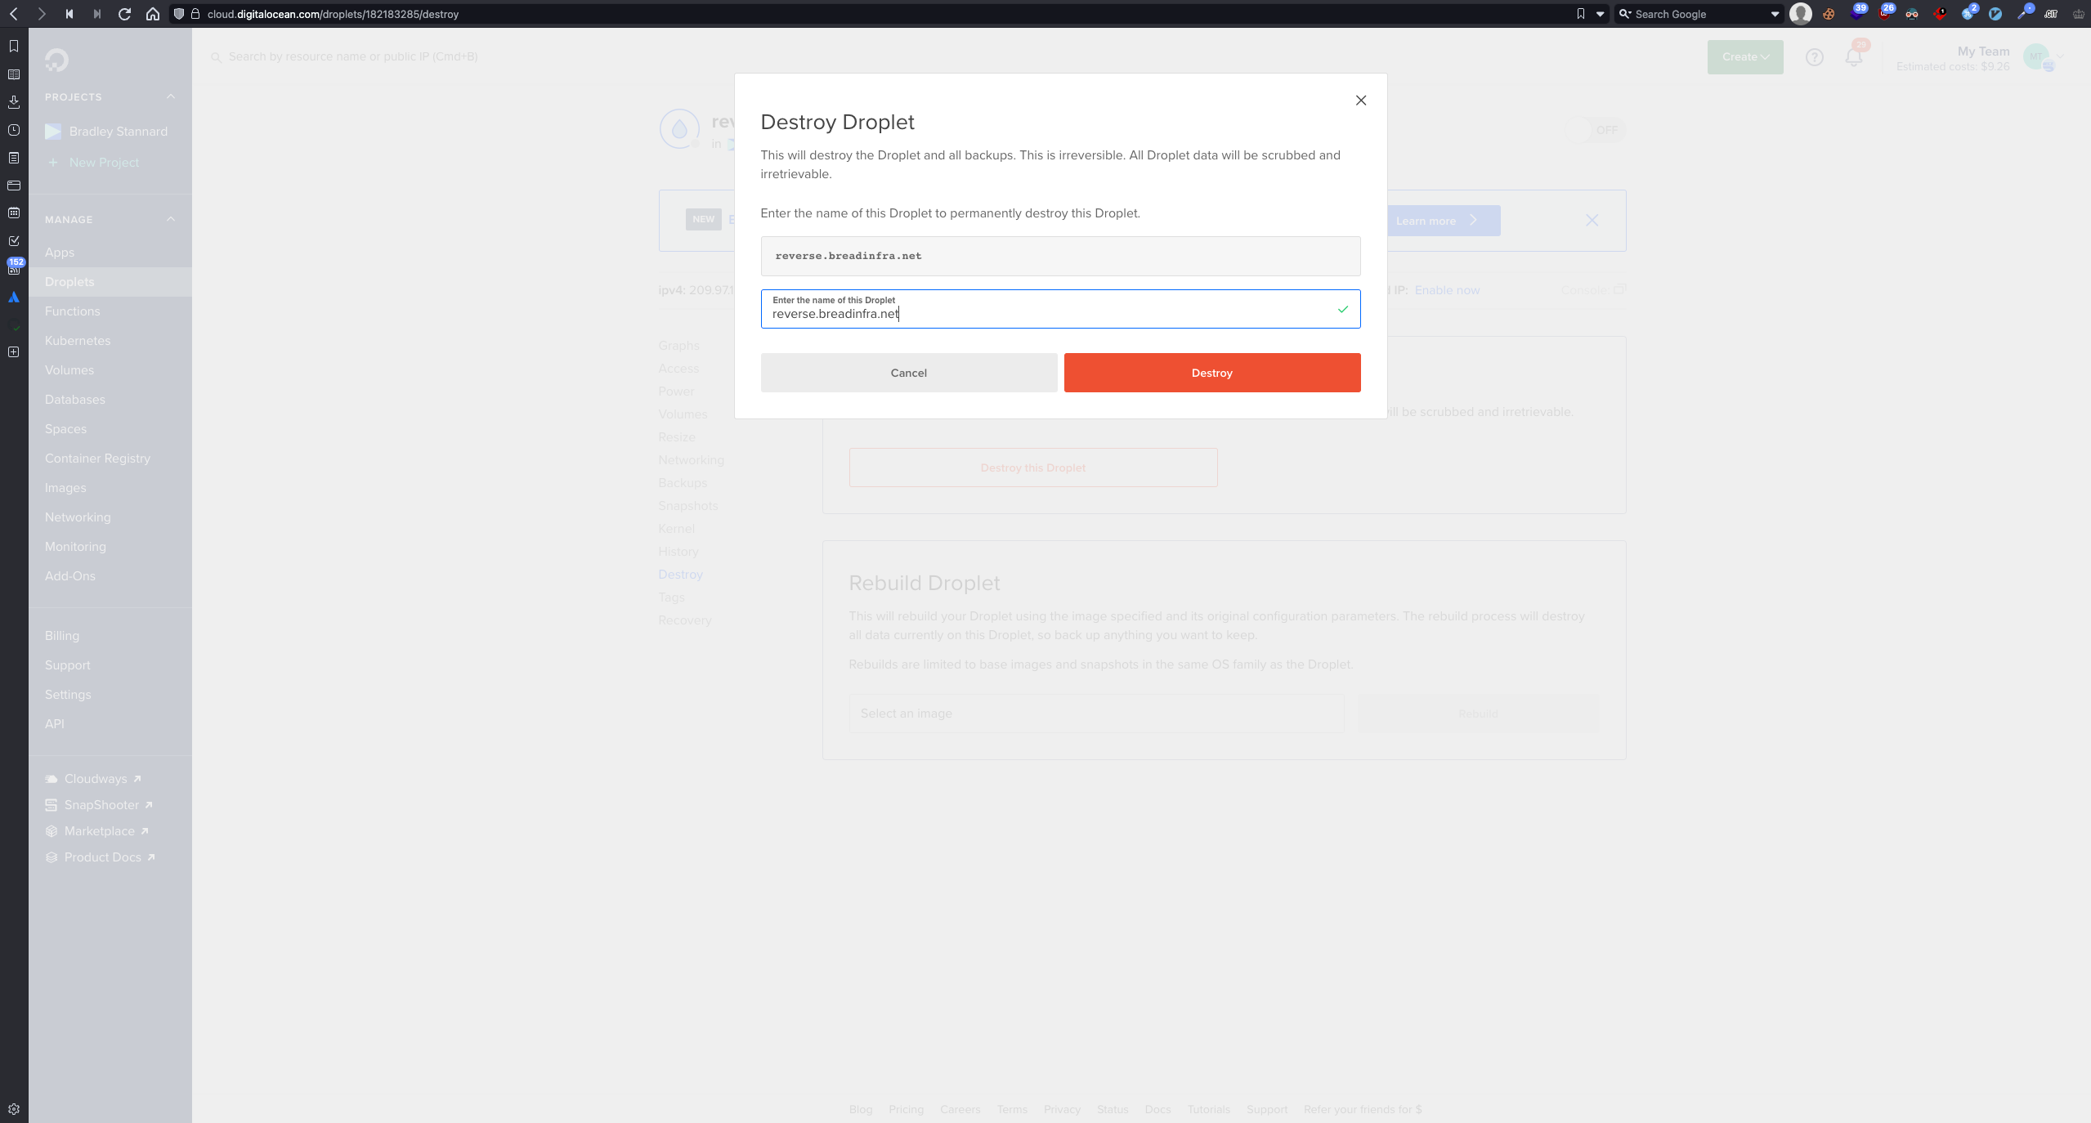Select Billing in the sidebar
The width and height of the screenshot is (2091, 1123).
pyautogui.click(x=62, y=636)
